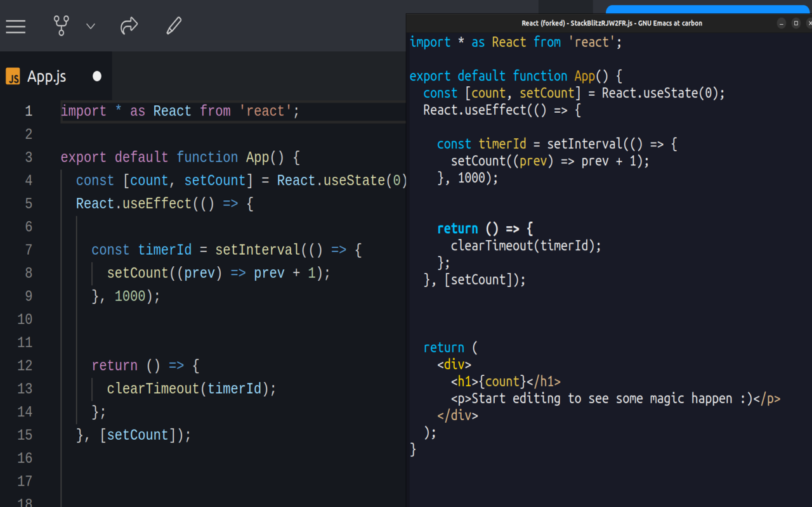
Task: Click the fork project icon
Action: (61, 26)
